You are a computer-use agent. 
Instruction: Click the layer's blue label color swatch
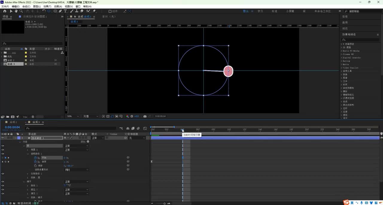point(18,138)
